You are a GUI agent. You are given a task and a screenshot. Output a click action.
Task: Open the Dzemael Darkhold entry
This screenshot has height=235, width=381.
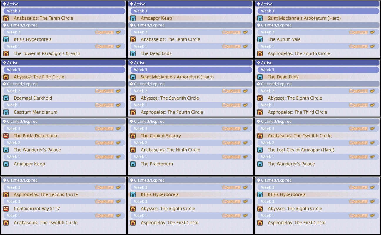(x=33, y=98)
